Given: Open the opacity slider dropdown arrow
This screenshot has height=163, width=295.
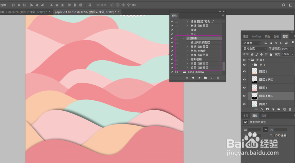Looking at the screenshot, I should pos(292,49).
